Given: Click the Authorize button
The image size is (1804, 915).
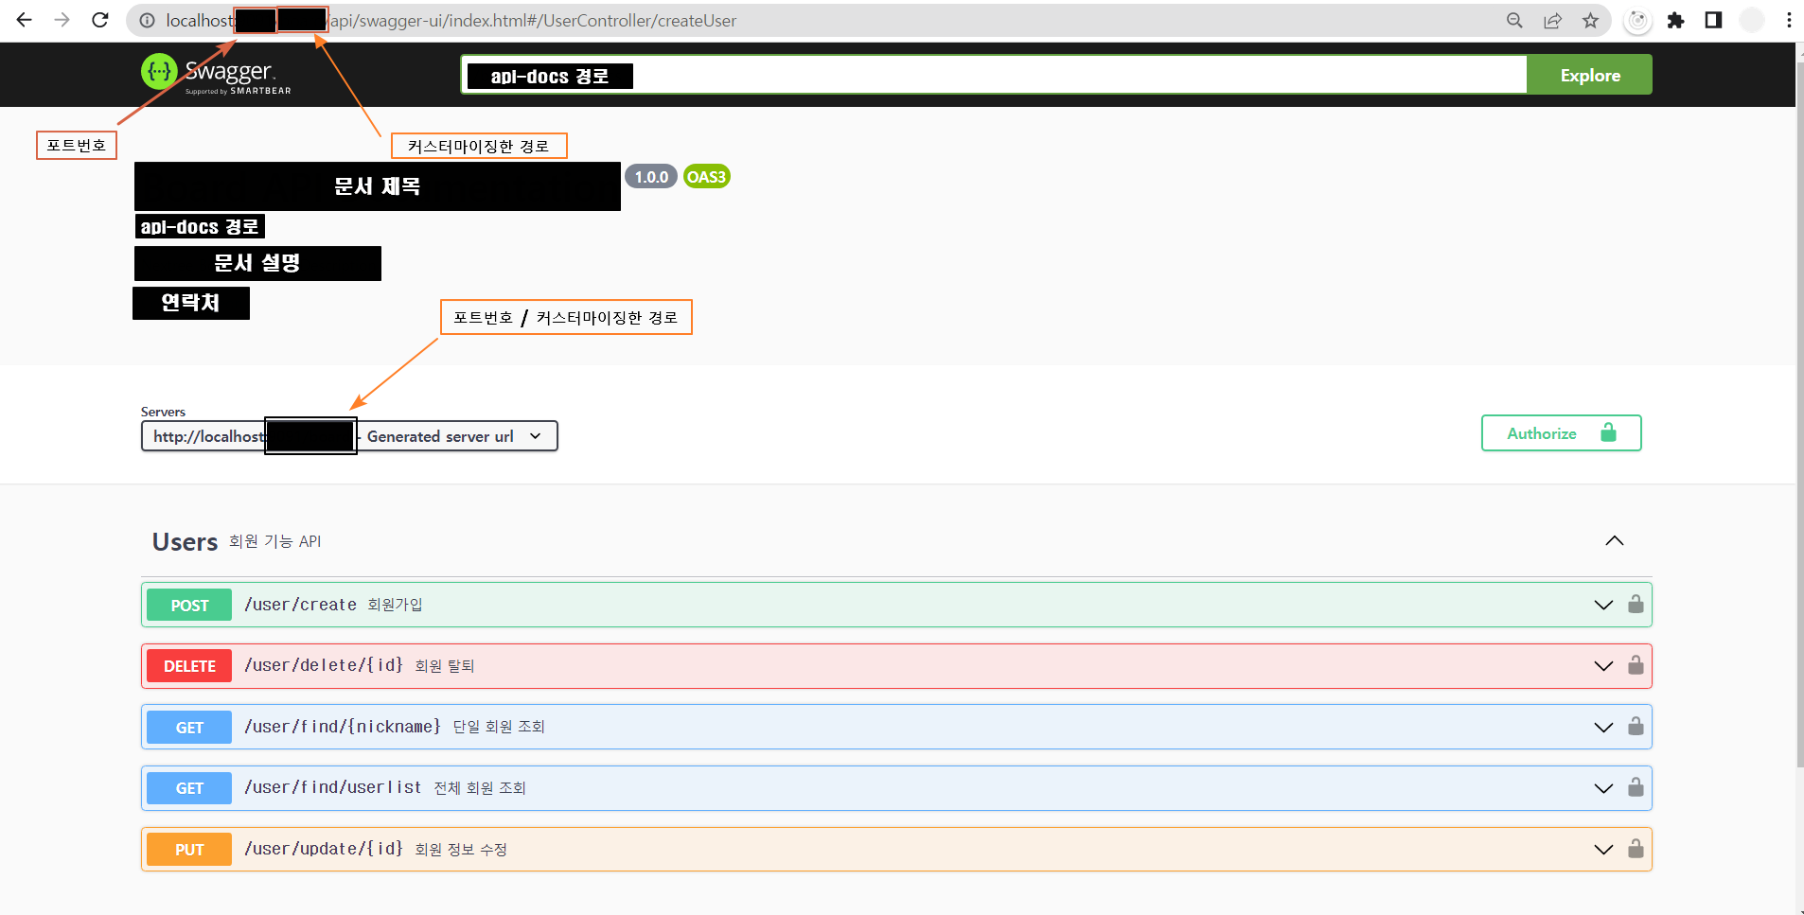Looking at the screenshot, I should pos(1561,433).
